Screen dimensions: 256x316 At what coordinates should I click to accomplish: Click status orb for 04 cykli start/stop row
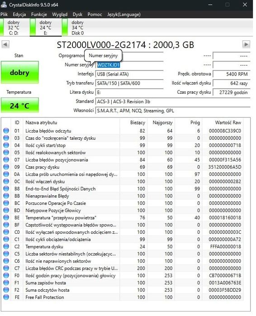(x=6, y=145)
